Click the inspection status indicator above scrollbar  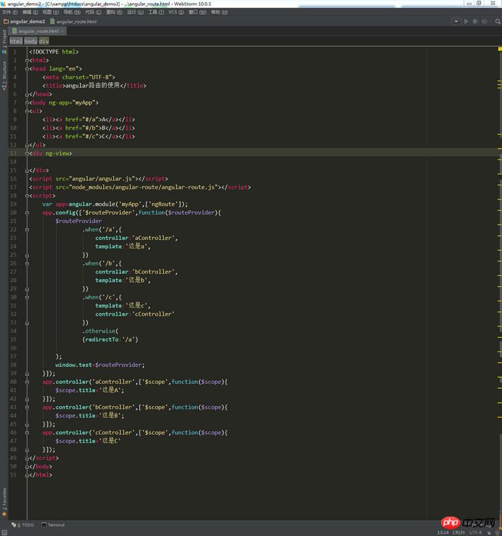[x=499, y=49]
